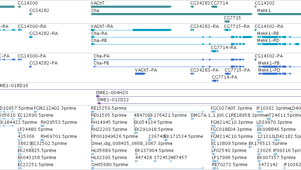
Task: Click the CG7714-RA transcript glyph
Action: (x=214, y=51)
